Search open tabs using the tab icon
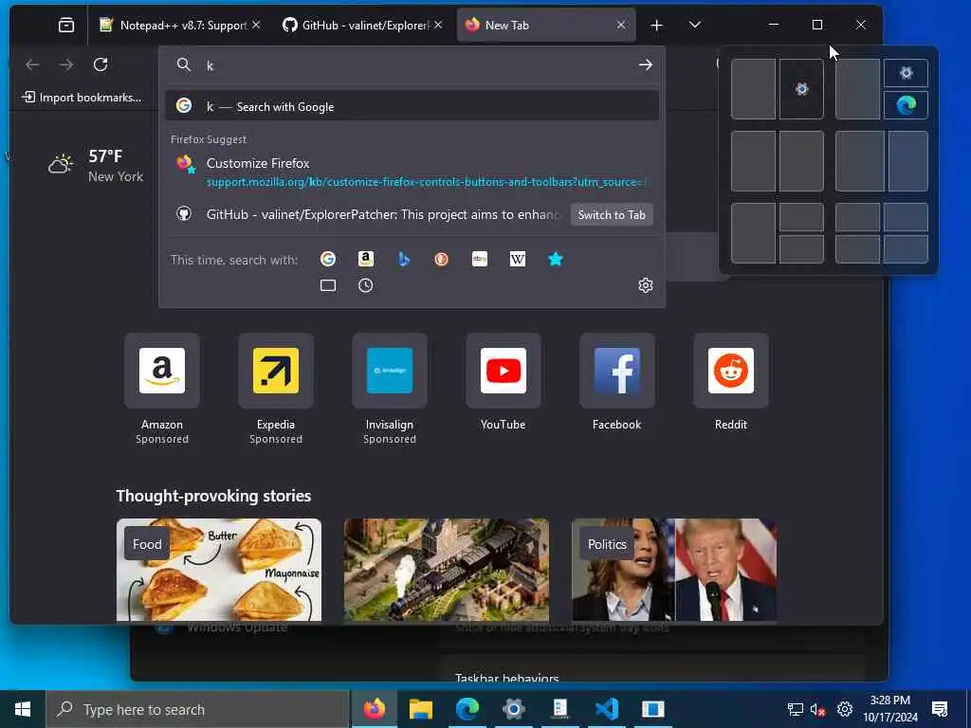This screenshot has width=971, height=728. 328,285
